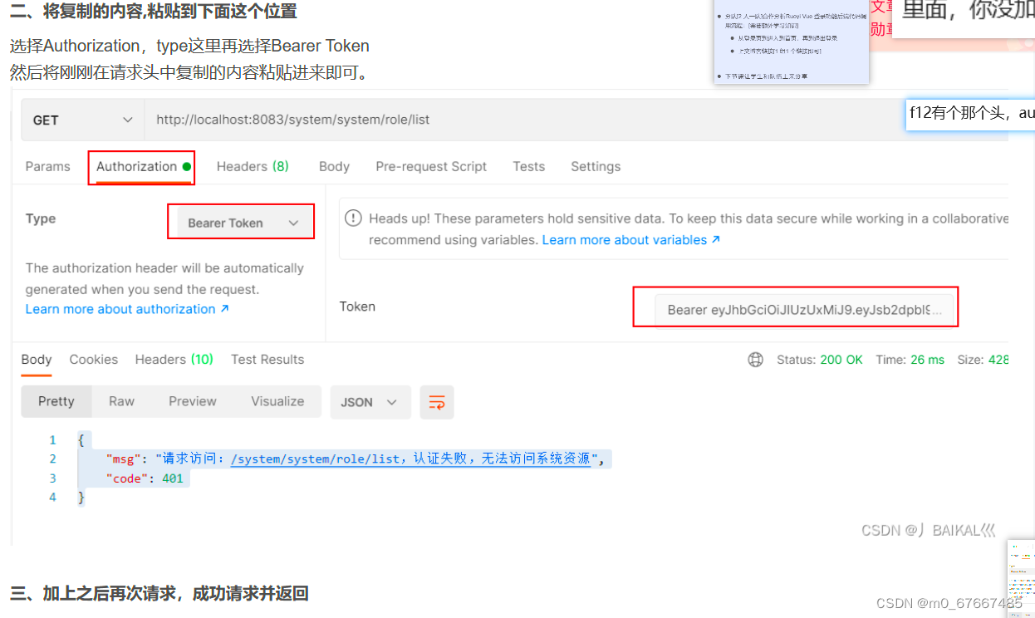
Task: Click the Learn more about authorization link
Action: 121,308
